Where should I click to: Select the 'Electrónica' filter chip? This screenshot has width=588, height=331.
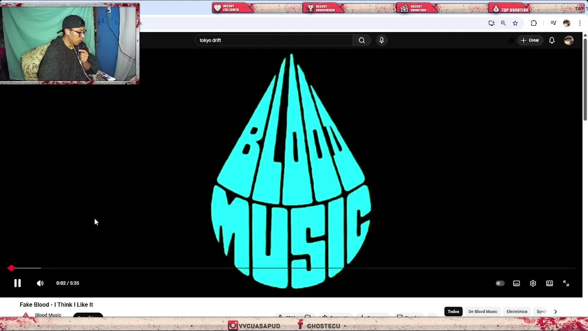click(517, 311)
